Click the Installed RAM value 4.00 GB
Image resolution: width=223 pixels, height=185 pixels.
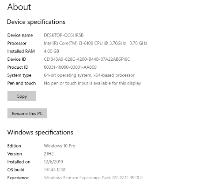click(x=51, y=51)
